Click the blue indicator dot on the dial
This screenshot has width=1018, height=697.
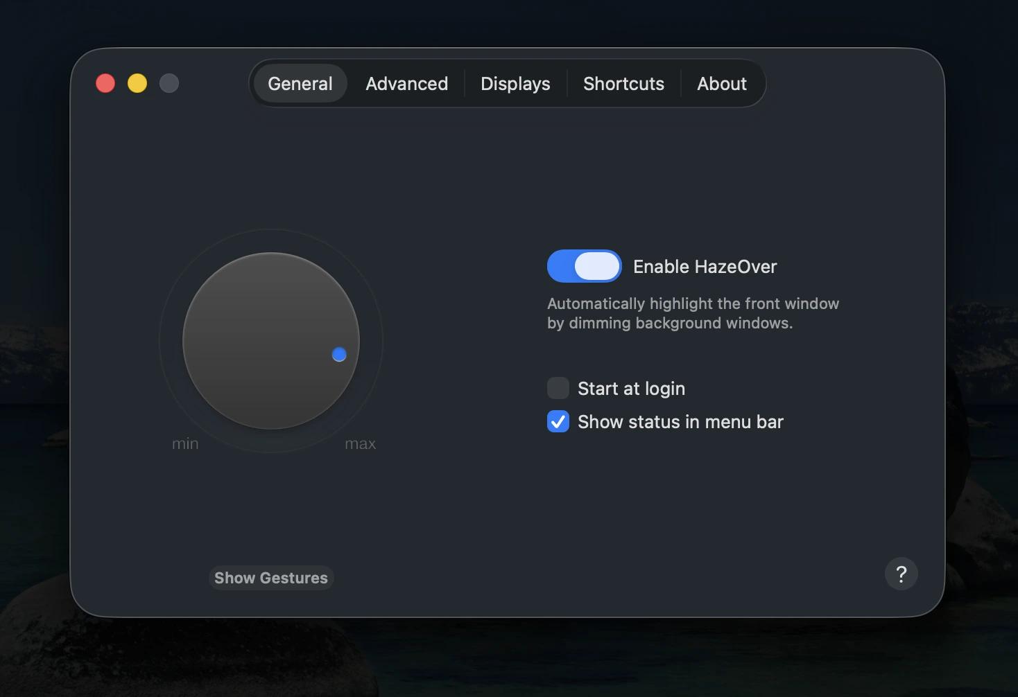(339, 355)
